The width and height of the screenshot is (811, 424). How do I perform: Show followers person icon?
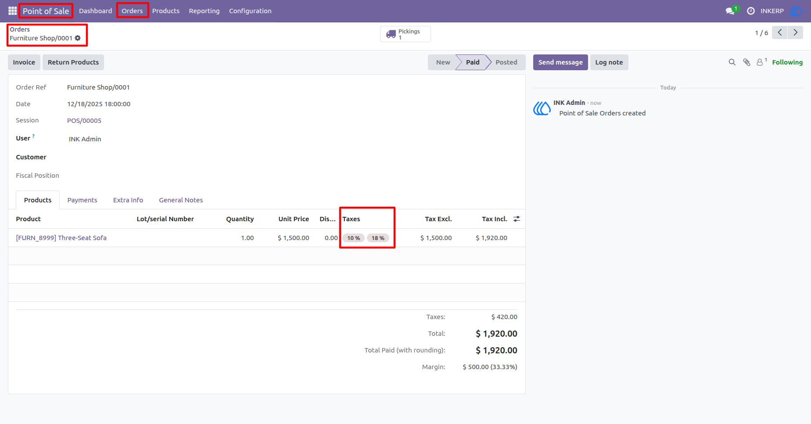pyautogui.click(x=761, y=62)
